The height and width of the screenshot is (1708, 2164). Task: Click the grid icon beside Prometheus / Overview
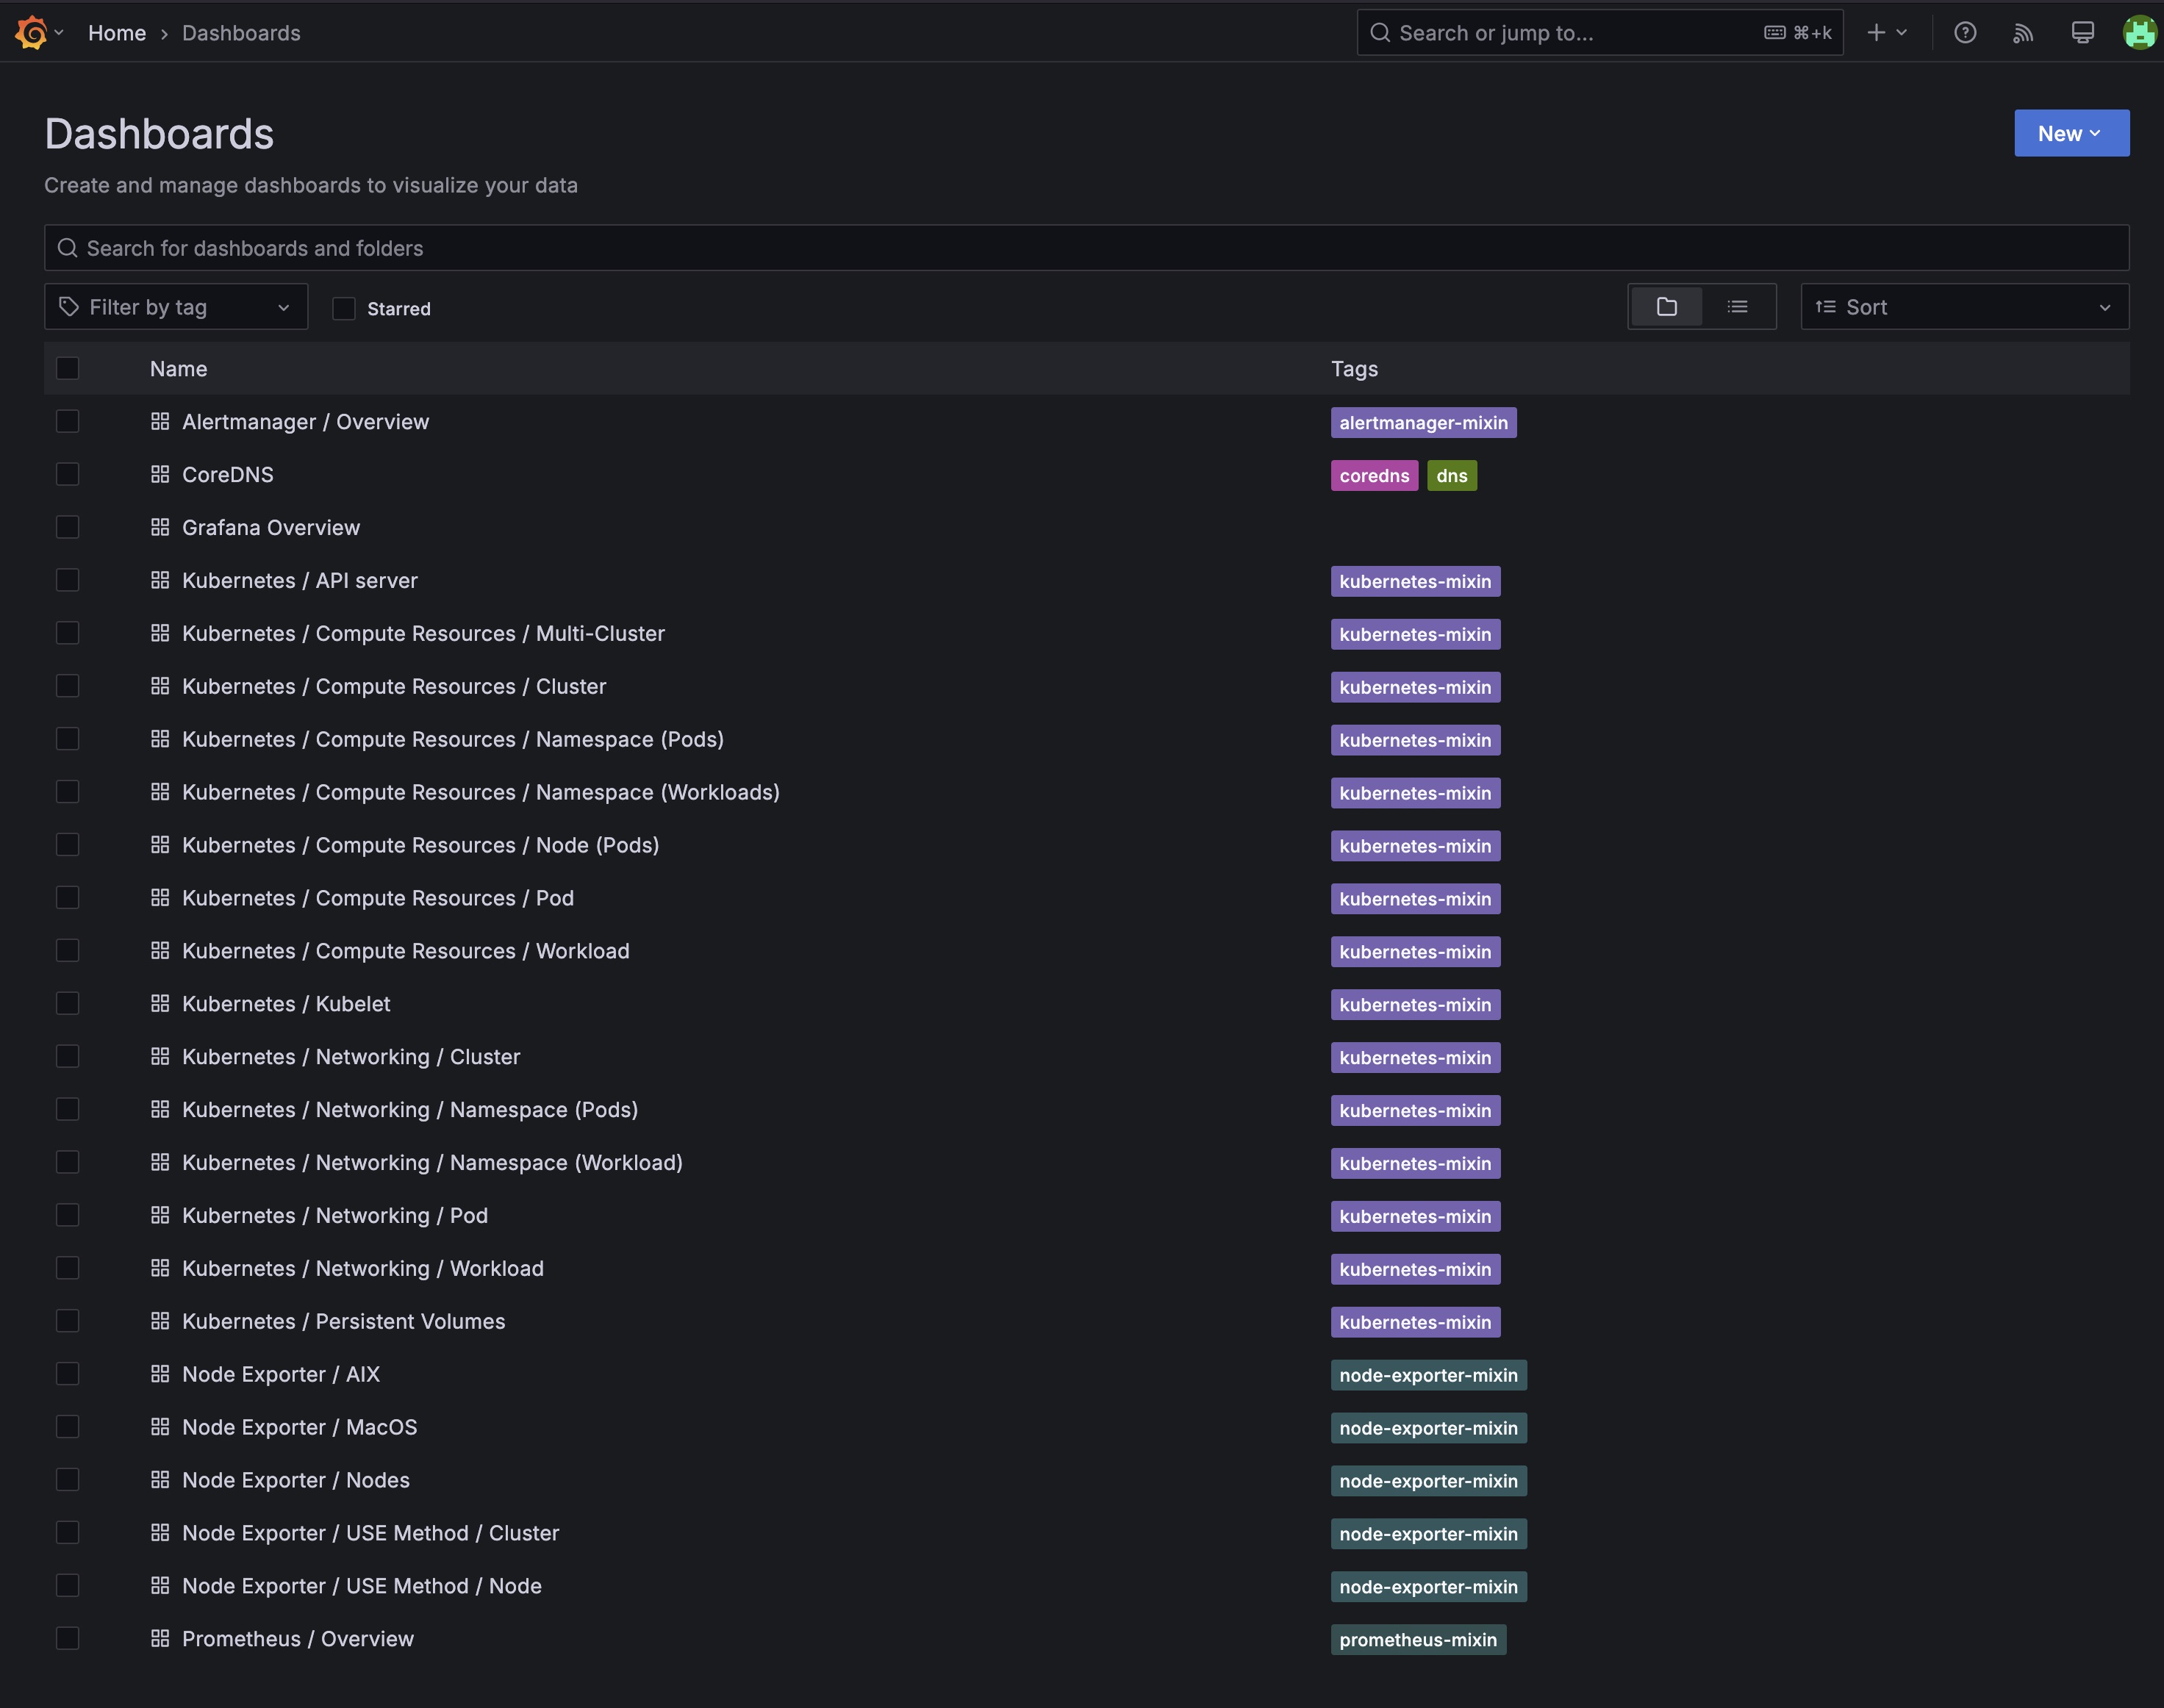[x=161, y=1638]
